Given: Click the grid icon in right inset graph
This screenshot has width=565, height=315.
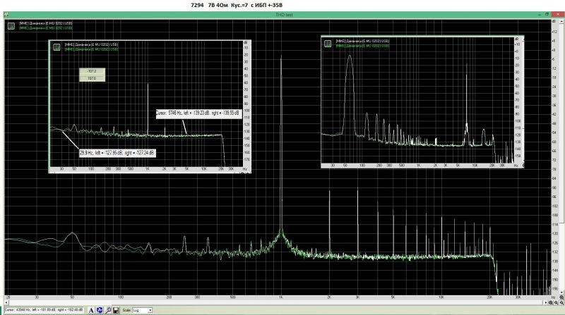Looking at the screenshot, I should click(327, 43).
